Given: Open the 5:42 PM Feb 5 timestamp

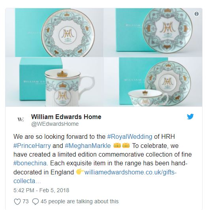Looking at the screenshot, I should (x=41, y=190).
